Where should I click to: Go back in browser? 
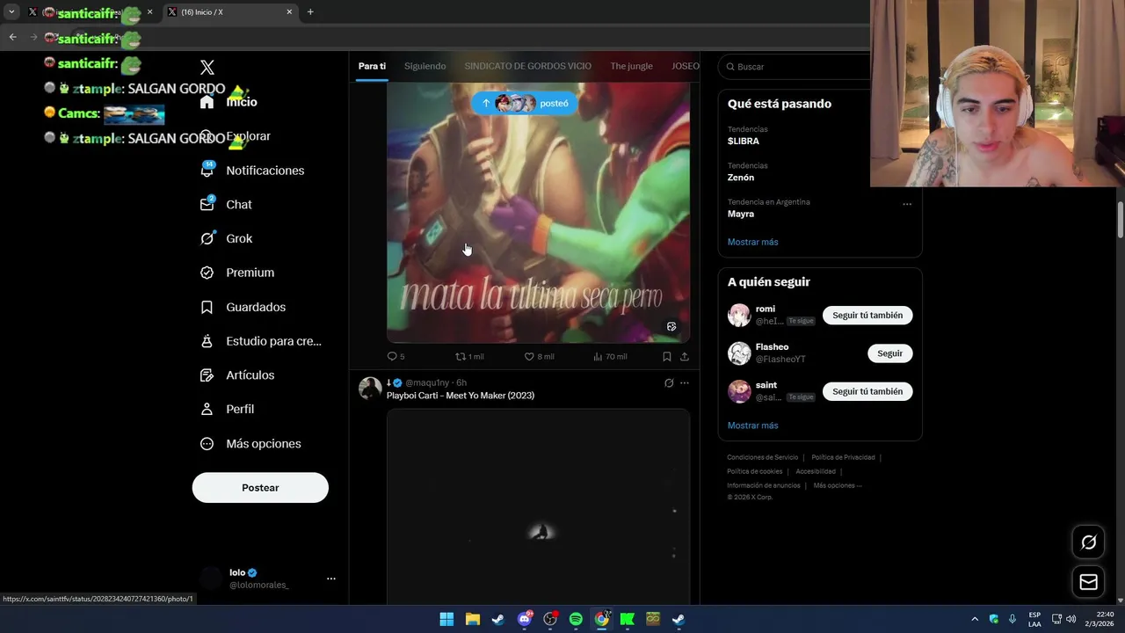(12, 37)
